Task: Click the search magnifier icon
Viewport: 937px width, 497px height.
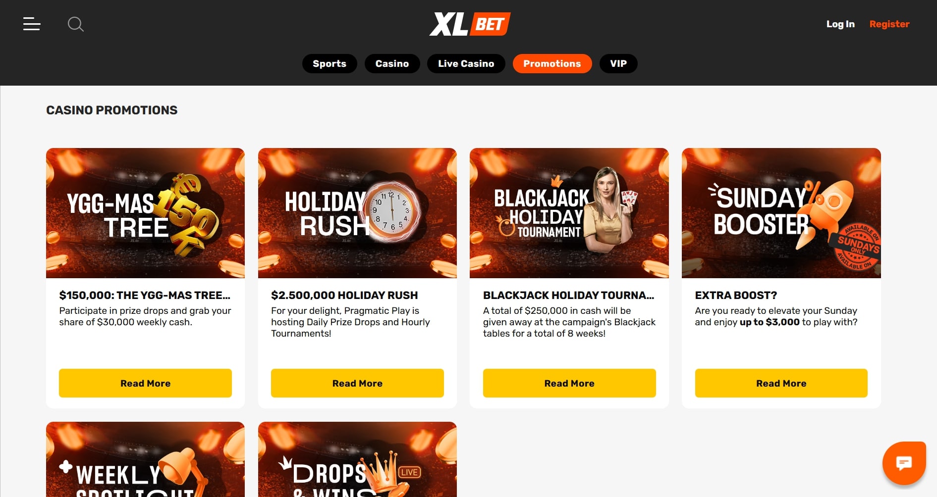Action: 76,24
